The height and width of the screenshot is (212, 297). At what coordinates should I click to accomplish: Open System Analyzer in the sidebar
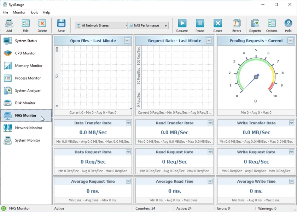pos(26,91)
